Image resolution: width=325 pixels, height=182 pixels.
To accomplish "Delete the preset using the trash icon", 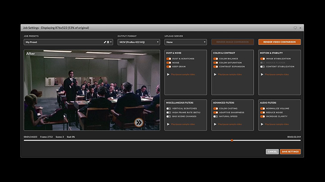I will pyautogui.click(x=108, y=42).
